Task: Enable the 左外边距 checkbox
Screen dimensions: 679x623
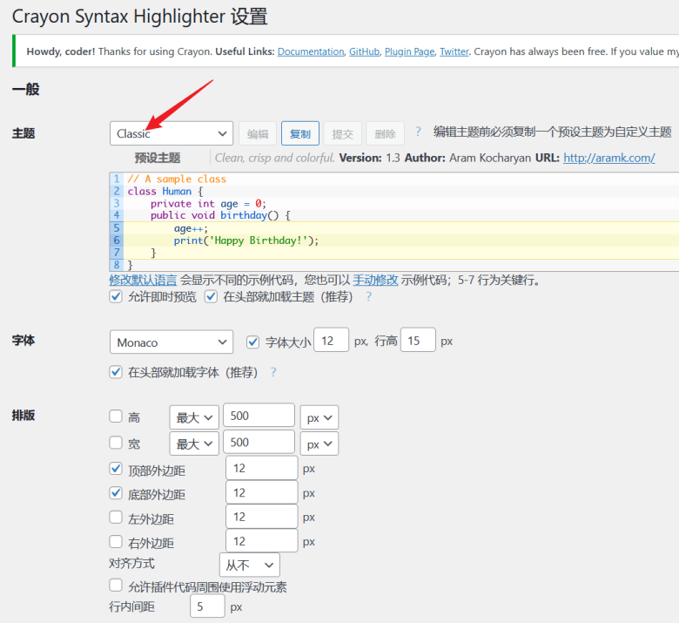Action: 116,518
